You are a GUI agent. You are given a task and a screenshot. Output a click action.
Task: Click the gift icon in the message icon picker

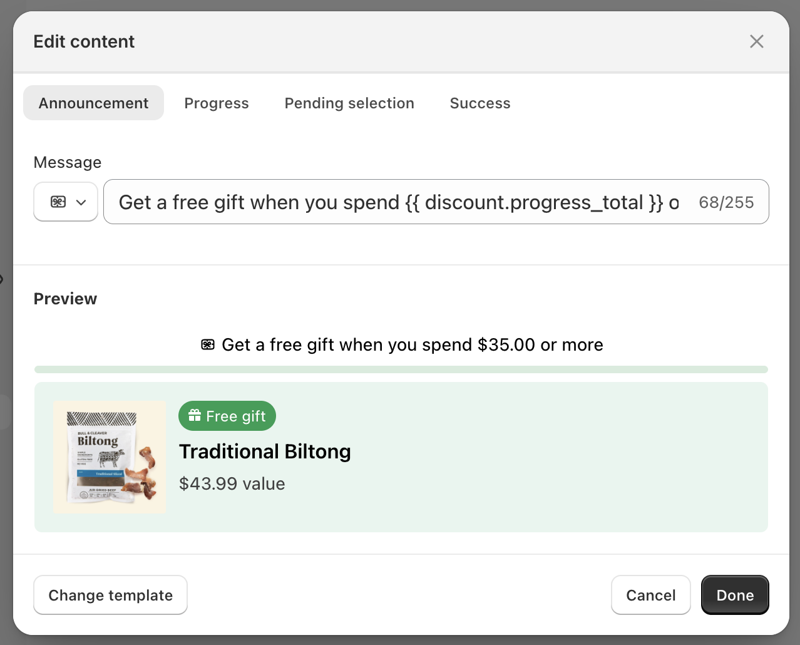58,202
